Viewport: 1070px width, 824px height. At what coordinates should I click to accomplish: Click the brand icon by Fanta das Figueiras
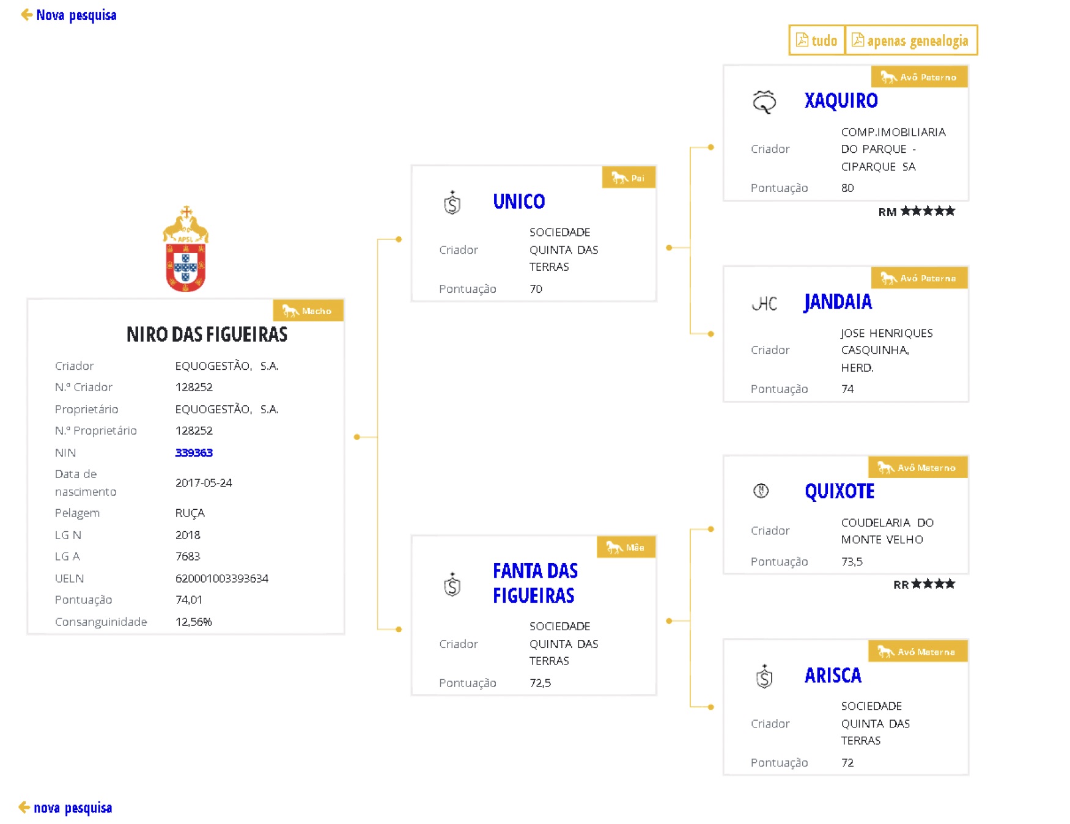pos(452,585)
